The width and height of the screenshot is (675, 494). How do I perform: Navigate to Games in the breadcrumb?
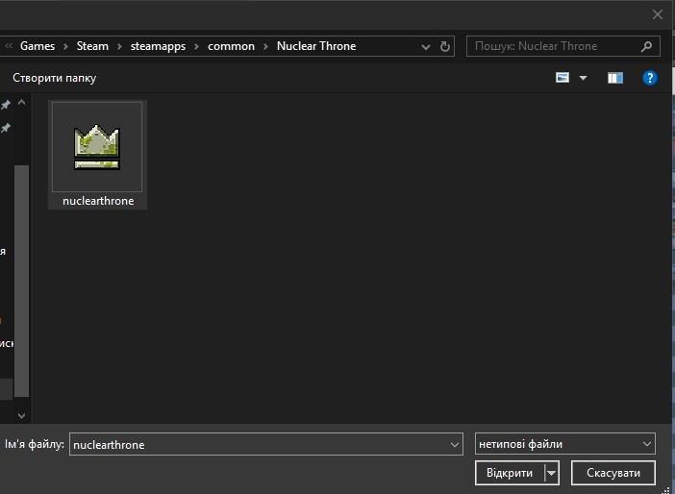37,46
